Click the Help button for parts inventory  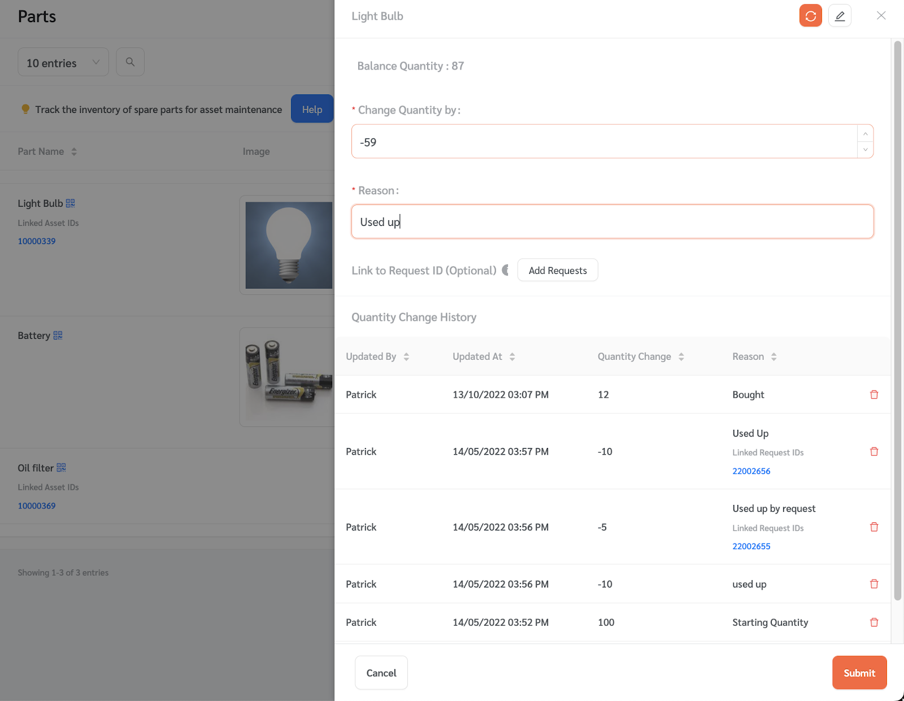[x=312, y=108]
